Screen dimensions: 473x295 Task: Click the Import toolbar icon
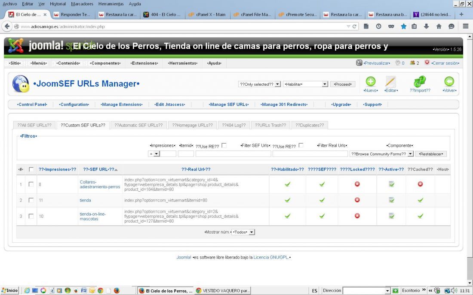point(420,81)
